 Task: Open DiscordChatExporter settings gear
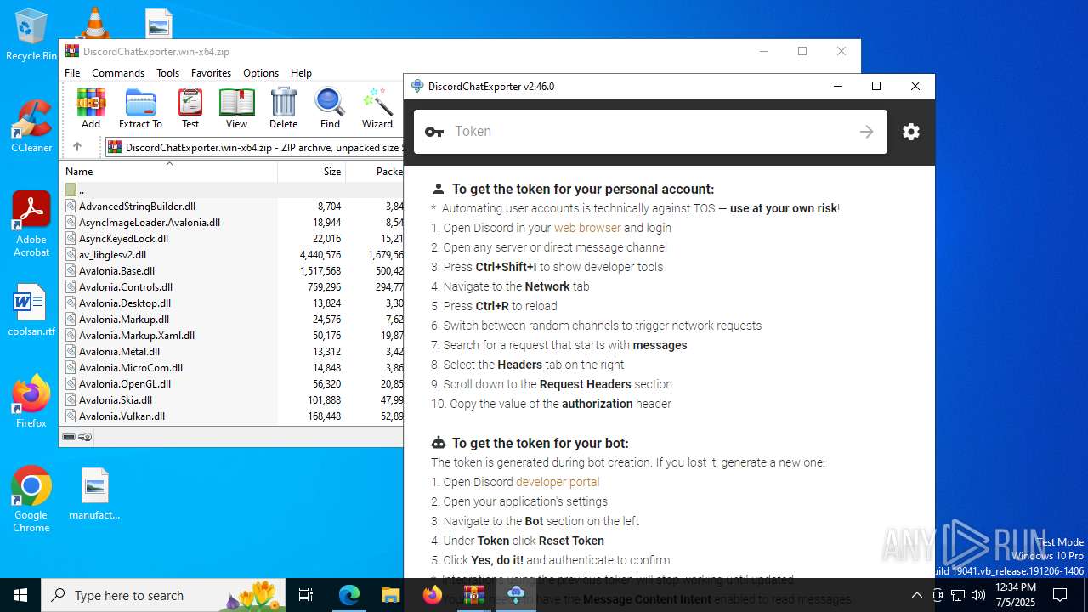pyautogui.click(x=911, y=132)
